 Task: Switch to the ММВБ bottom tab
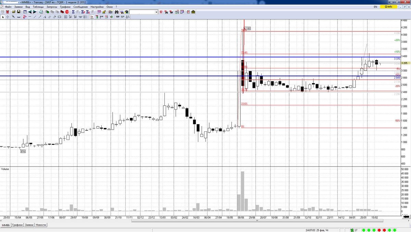5,225
